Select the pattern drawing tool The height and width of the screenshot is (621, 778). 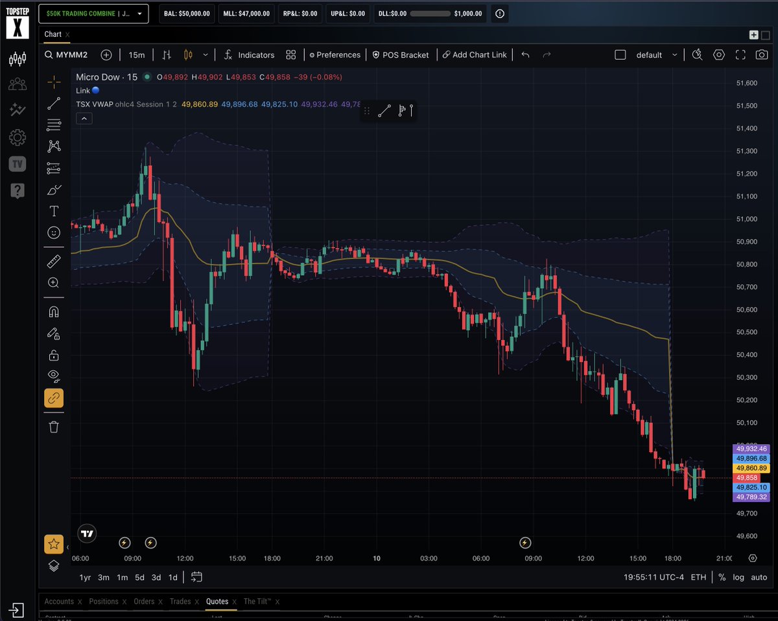(x=54, y=146)
